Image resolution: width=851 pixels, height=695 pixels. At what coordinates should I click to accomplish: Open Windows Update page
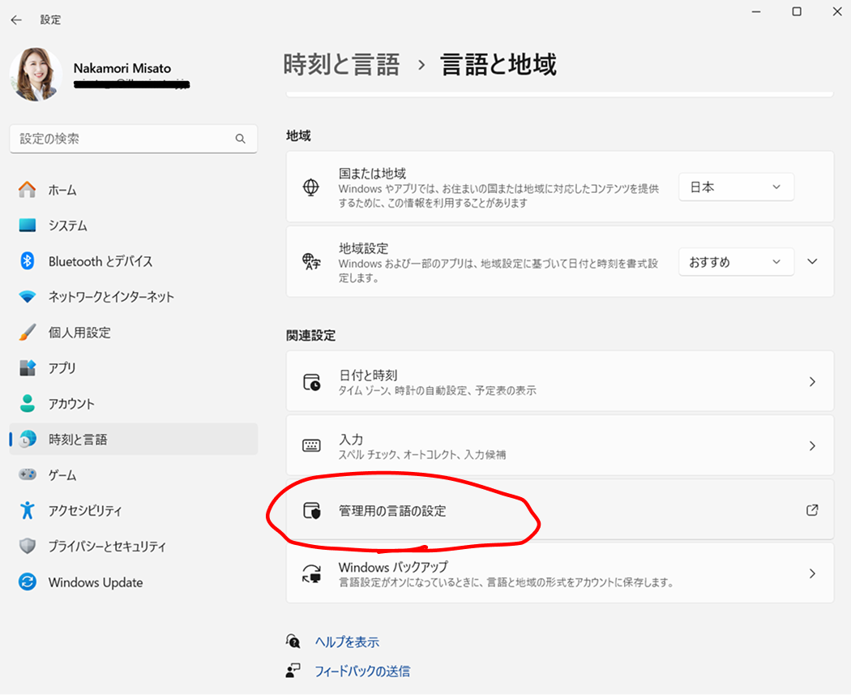coord(134,582)
